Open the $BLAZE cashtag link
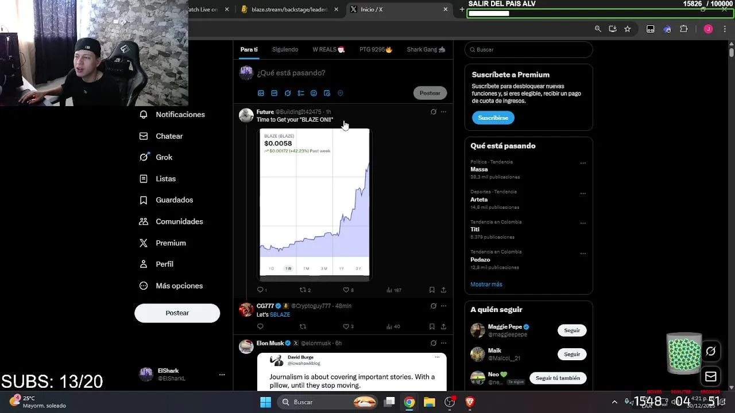Screen dimensions: 735x413 (280, 315)
